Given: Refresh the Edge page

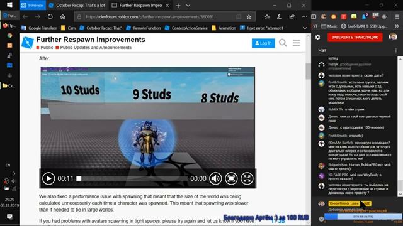Looking at the screenshot, I should (50, 17).
